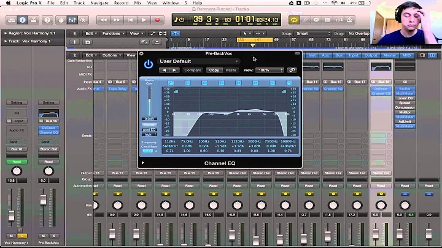Click DeEsser plugin slot in inspector strip
The height and width of the screenshot is (248, 442).
(48, 128)
